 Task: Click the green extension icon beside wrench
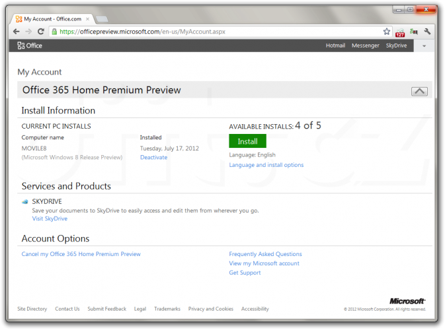click(x=414, y=32)
